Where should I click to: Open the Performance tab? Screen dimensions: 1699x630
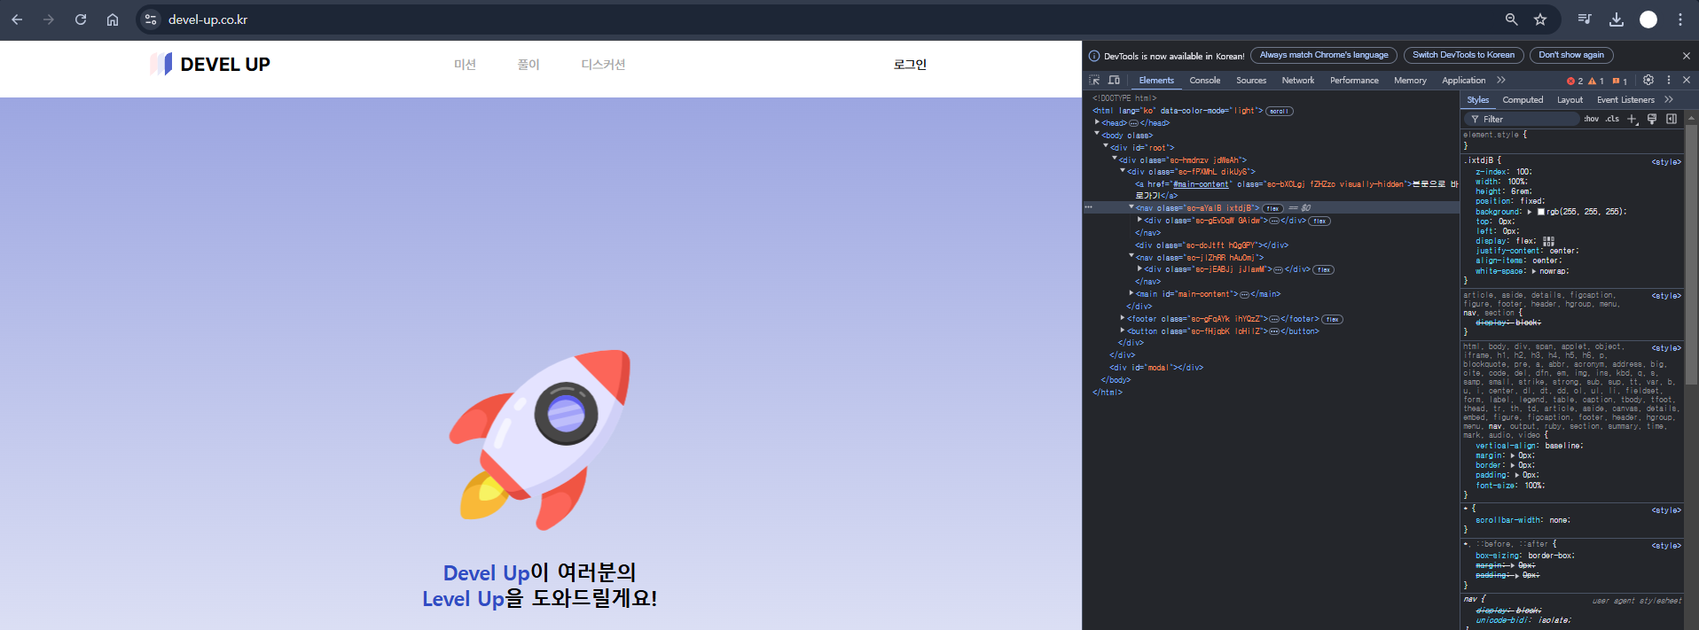(1354, 80)
